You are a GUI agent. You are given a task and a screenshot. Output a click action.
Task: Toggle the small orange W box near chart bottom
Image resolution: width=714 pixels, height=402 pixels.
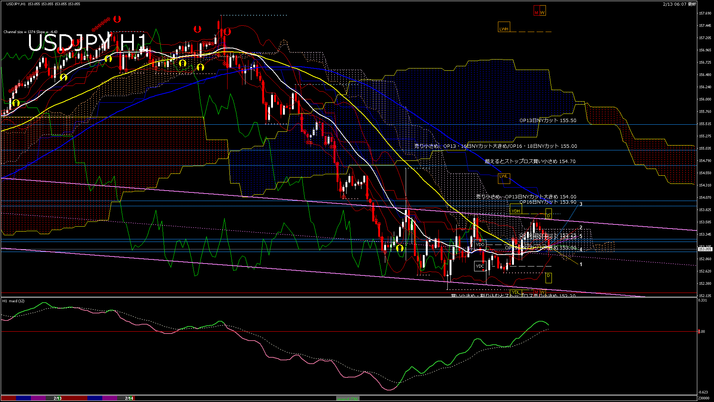tap(543, 292)
